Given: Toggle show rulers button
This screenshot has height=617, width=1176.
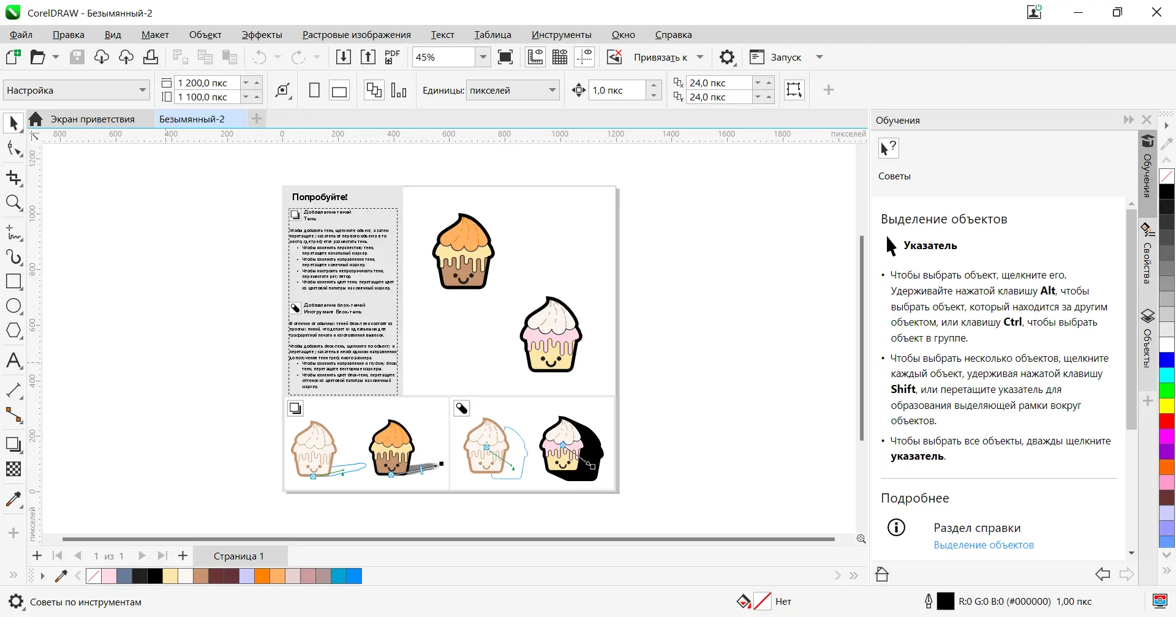Looking at the screenshot, I should click(535, 57).
